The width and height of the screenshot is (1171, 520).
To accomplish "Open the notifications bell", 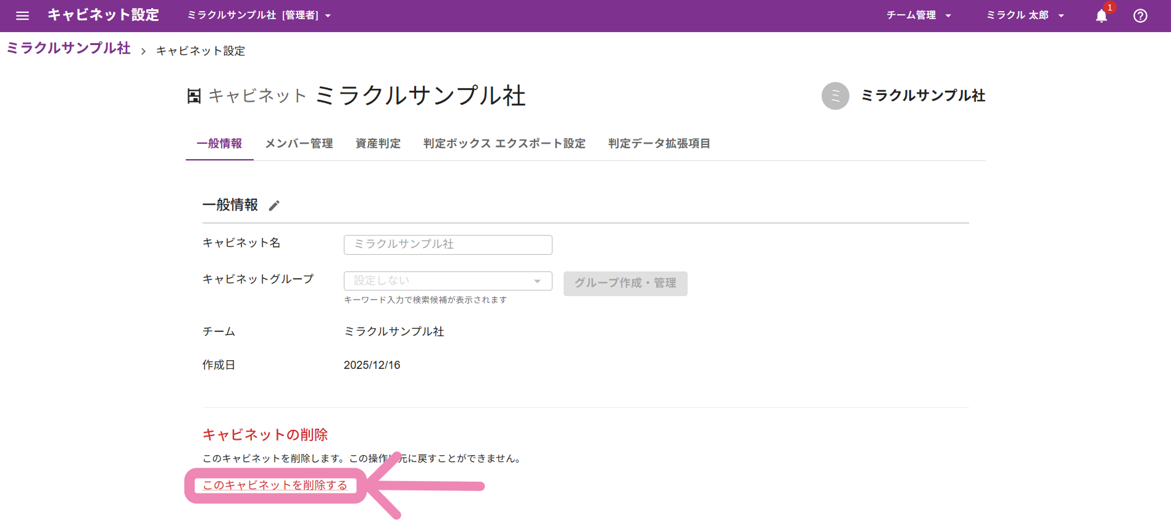I will pos(1102,15).
